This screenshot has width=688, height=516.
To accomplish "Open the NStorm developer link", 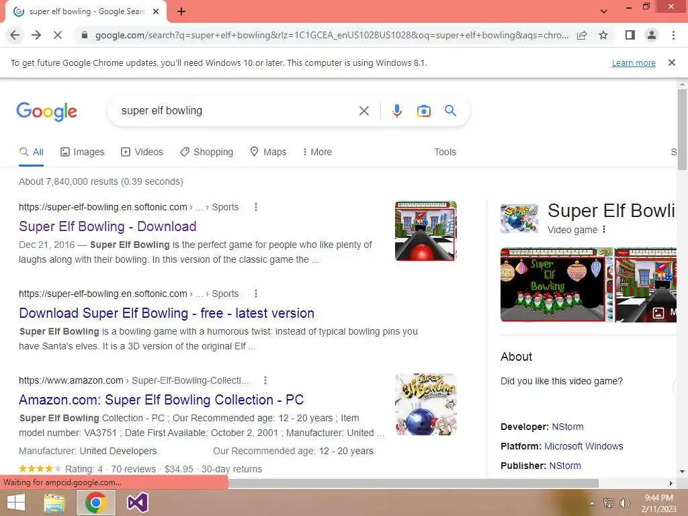I will [567, 427].
